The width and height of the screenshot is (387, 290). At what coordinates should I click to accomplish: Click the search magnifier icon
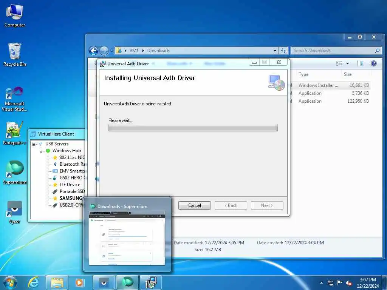pos(377,51)
